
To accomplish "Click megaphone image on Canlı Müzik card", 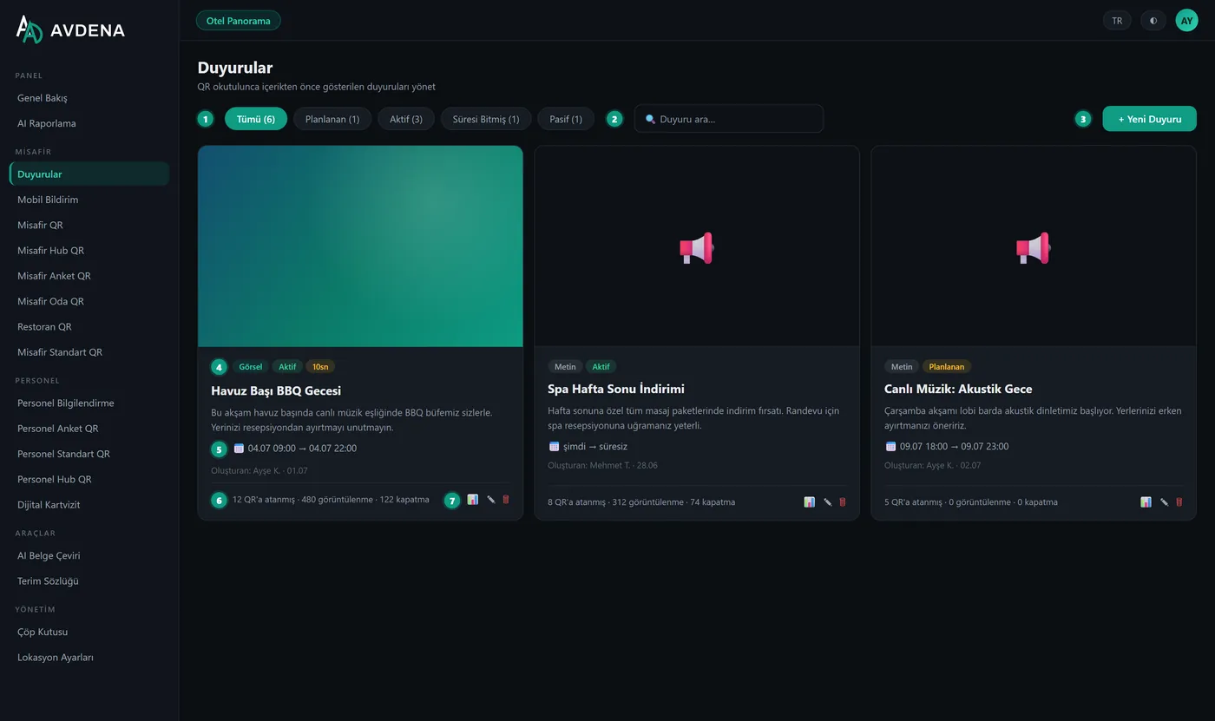I will pyautogui.click(x=1034, y=248).
